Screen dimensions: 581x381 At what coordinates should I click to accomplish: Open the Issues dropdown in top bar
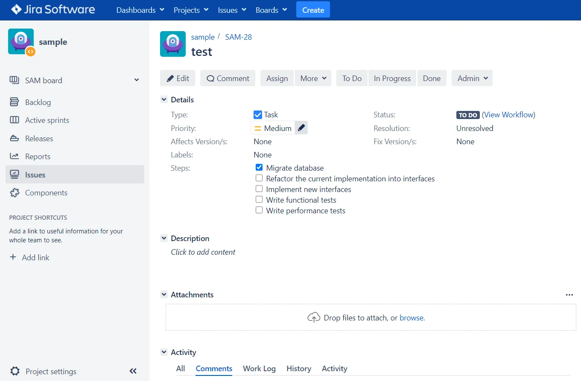232,10
